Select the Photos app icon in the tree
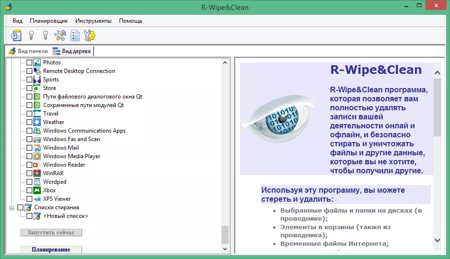The height and width of the screenshot is (259, 450). [x=37, y=62]
